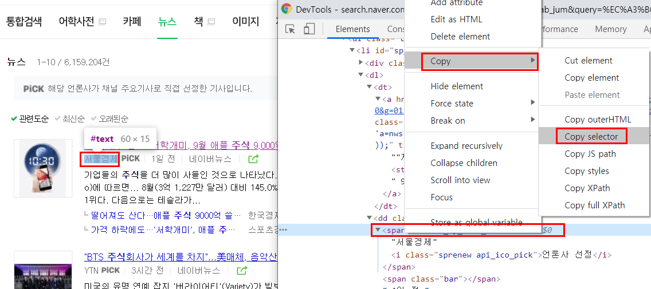This screenshot has height=289, width=651.
Task: Expand the div class node
Action: click(x=361, y=62)
